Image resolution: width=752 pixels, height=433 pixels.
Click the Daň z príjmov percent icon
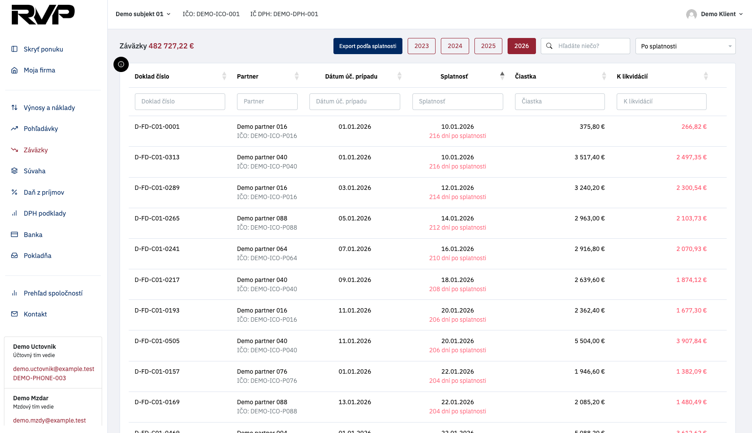pos(14,192)
